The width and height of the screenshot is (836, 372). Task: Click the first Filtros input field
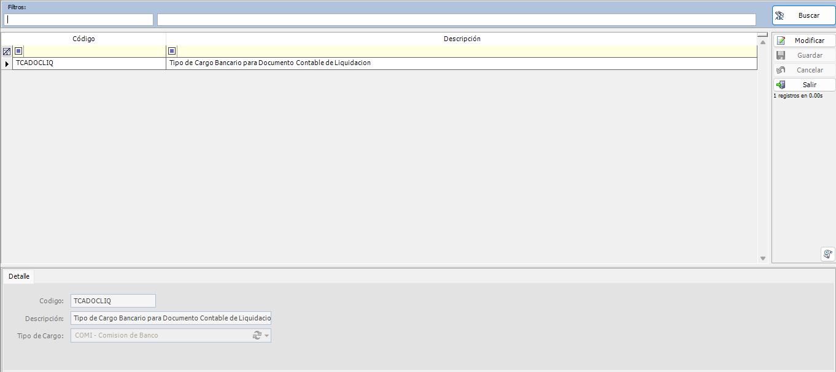pos(78,20)
